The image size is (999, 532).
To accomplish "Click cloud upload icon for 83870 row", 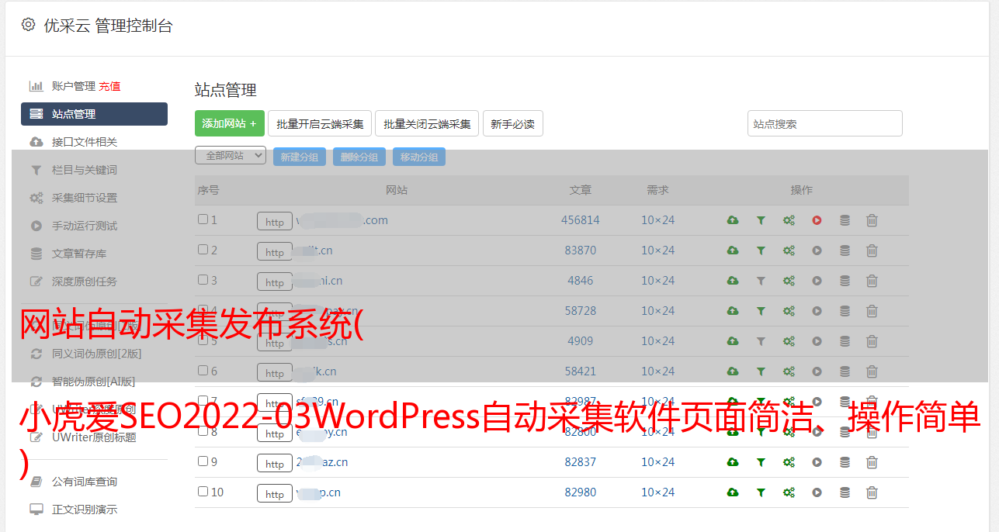I will [x=733, y=250].
